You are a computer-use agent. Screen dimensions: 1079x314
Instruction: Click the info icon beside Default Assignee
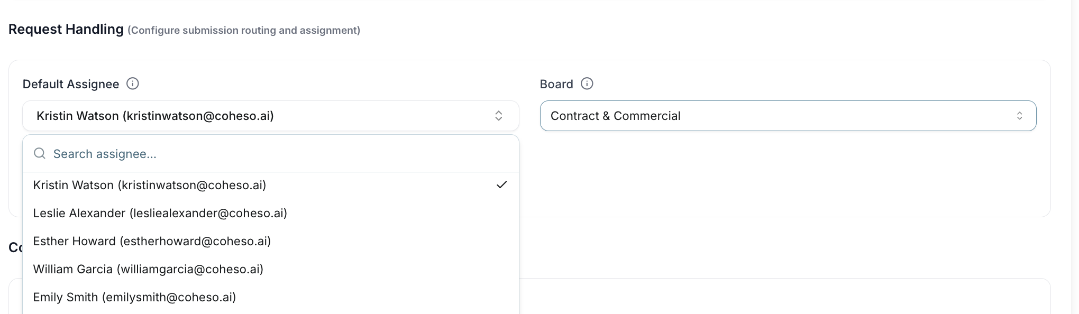[133, 84]
